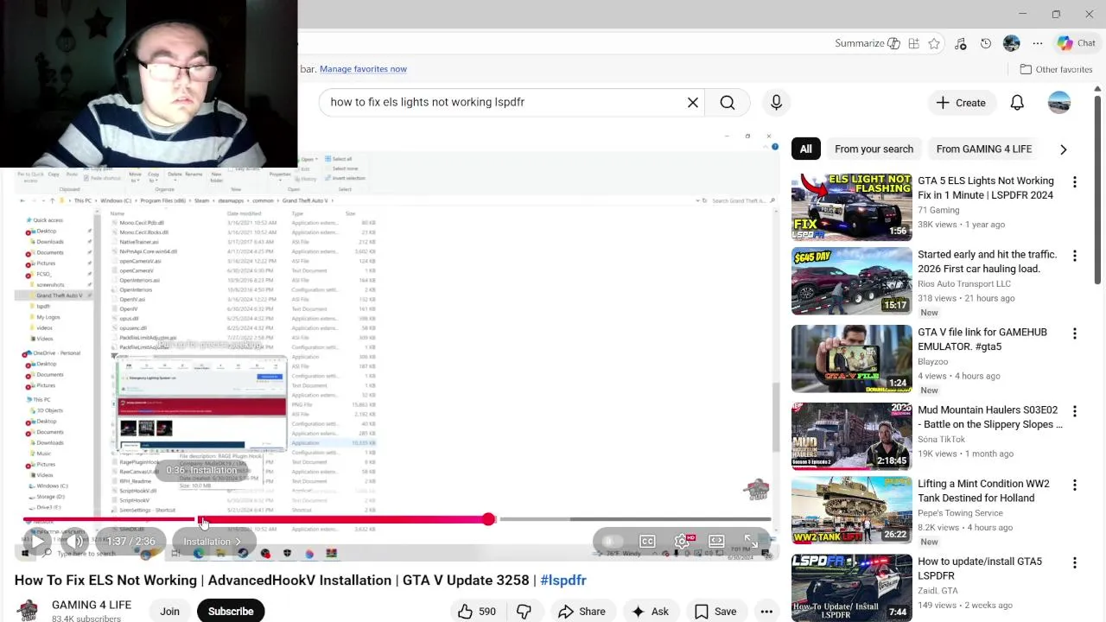Open the Other favorites folder
Viewport: 1106px width, 622px height.
point(1056,69)
